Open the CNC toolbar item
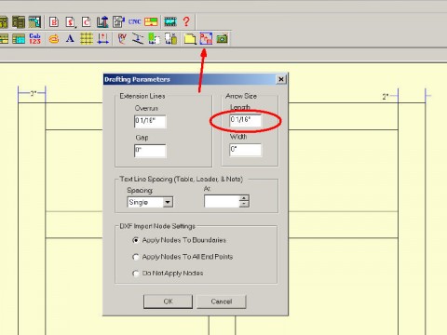Viewport: 447px width, 335px height. coord(135,21)
